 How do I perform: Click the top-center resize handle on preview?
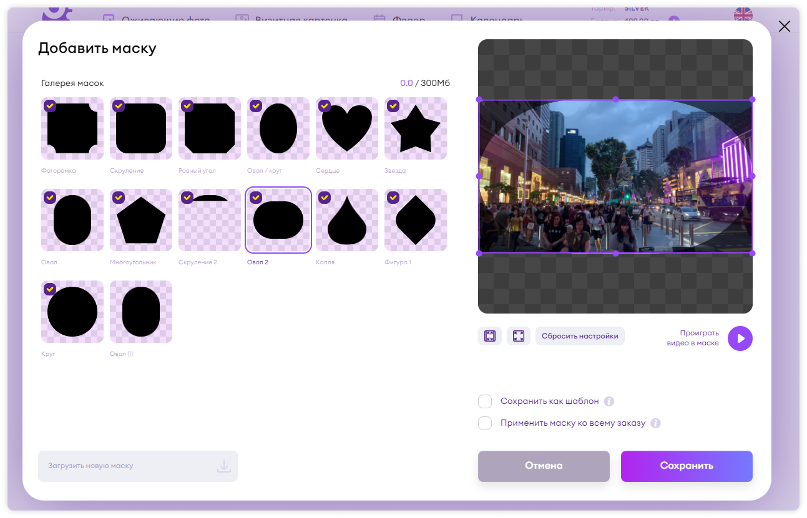pos(615,99)
